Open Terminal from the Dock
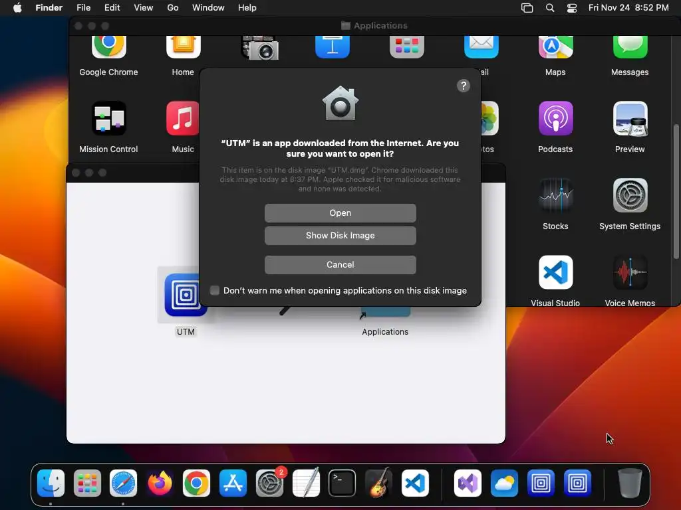The width and height of the screenshot is (681, 510). [342, 483]
